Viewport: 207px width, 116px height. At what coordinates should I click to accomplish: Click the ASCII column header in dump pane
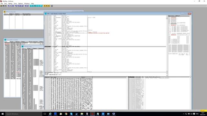click(x=87, y=77)
